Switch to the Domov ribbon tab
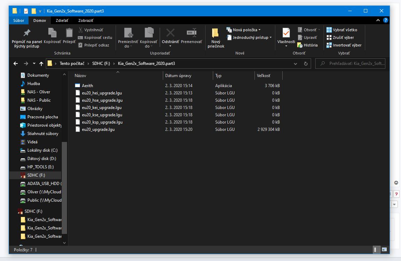The width and height of the screenshot is (401, 261). [40, 20]
